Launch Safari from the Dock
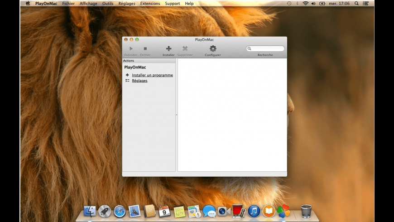Viewport: 394px width, 222px height. click(120, 211)
